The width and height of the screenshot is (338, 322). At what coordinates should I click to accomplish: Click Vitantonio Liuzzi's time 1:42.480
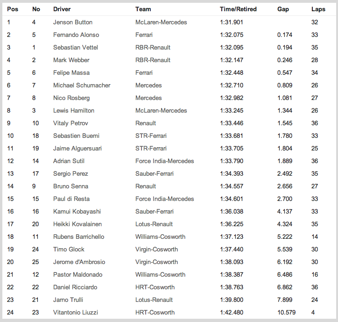tap(232, 312)
